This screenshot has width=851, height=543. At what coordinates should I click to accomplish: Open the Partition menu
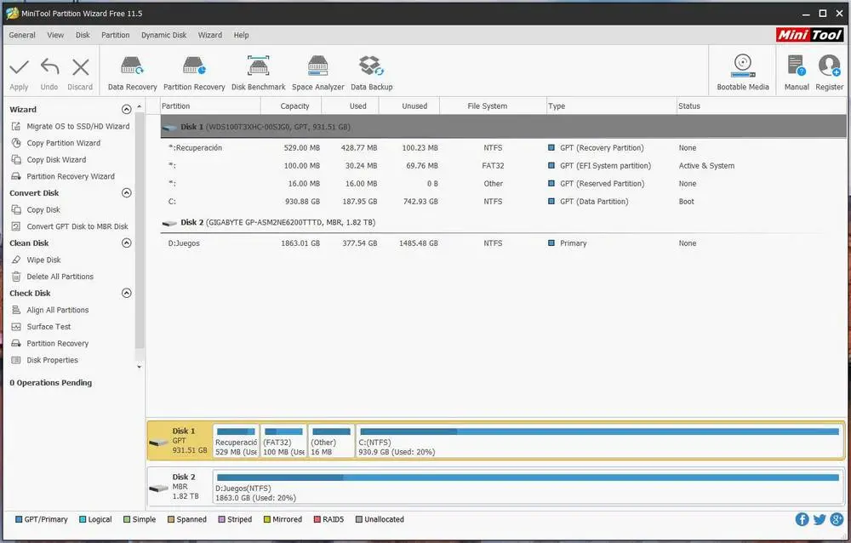pos(116,35)
